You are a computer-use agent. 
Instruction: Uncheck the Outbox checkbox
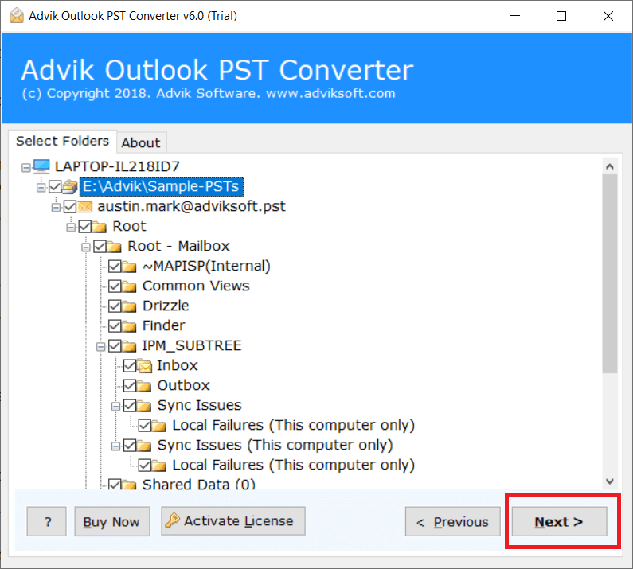(130, 385)
